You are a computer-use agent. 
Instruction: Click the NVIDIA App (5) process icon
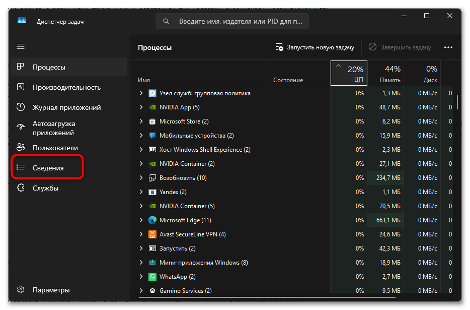click(152, 107)
